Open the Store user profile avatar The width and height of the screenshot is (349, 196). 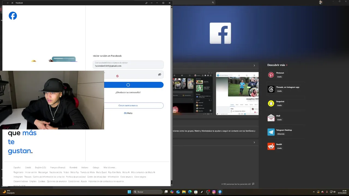[x=321, y=2]
